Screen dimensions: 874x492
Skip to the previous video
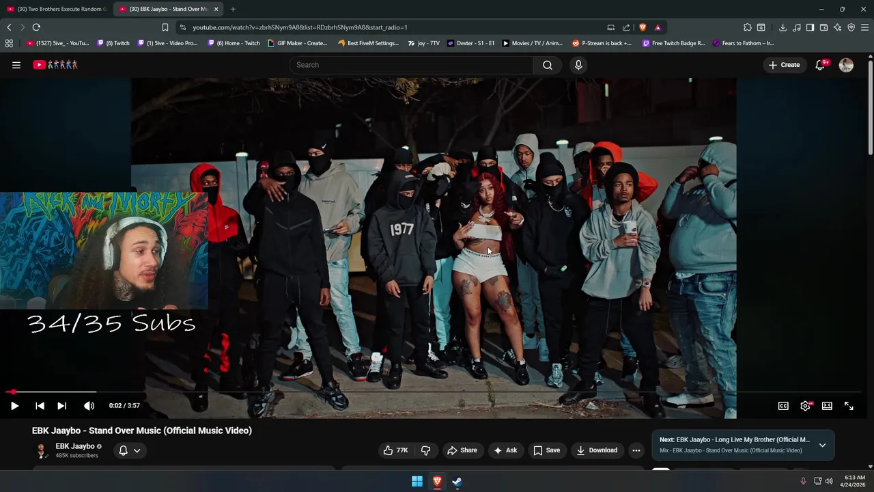click(40, 406)
